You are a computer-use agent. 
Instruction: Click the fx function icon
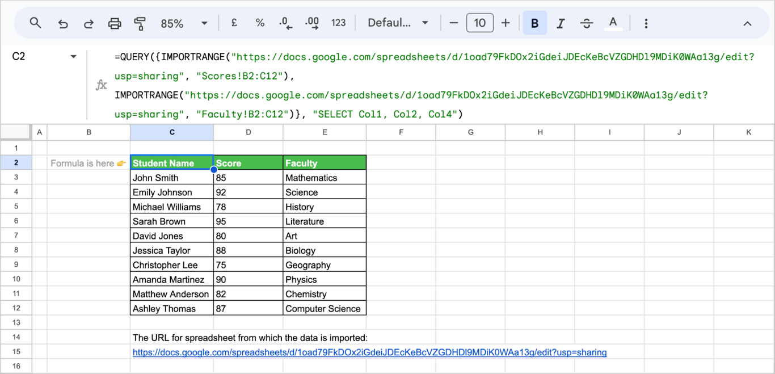coord(102,85)
